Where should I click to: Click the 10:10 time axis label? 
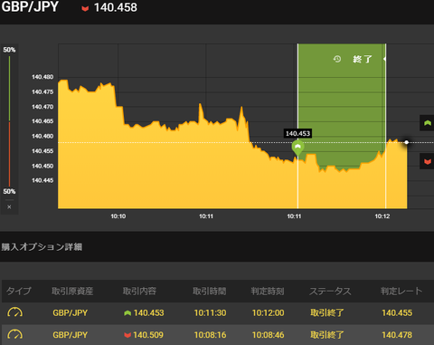[118, 216]
